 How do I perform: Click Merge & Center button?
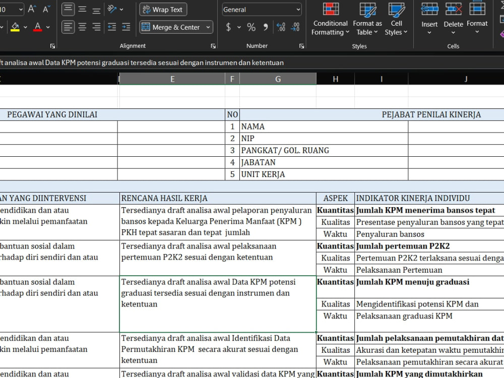pyautogui.click(x=171, y=27)
